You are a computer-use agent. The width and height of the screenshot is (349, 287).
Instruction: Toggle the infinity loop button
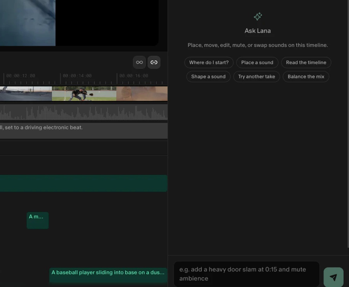139,62
